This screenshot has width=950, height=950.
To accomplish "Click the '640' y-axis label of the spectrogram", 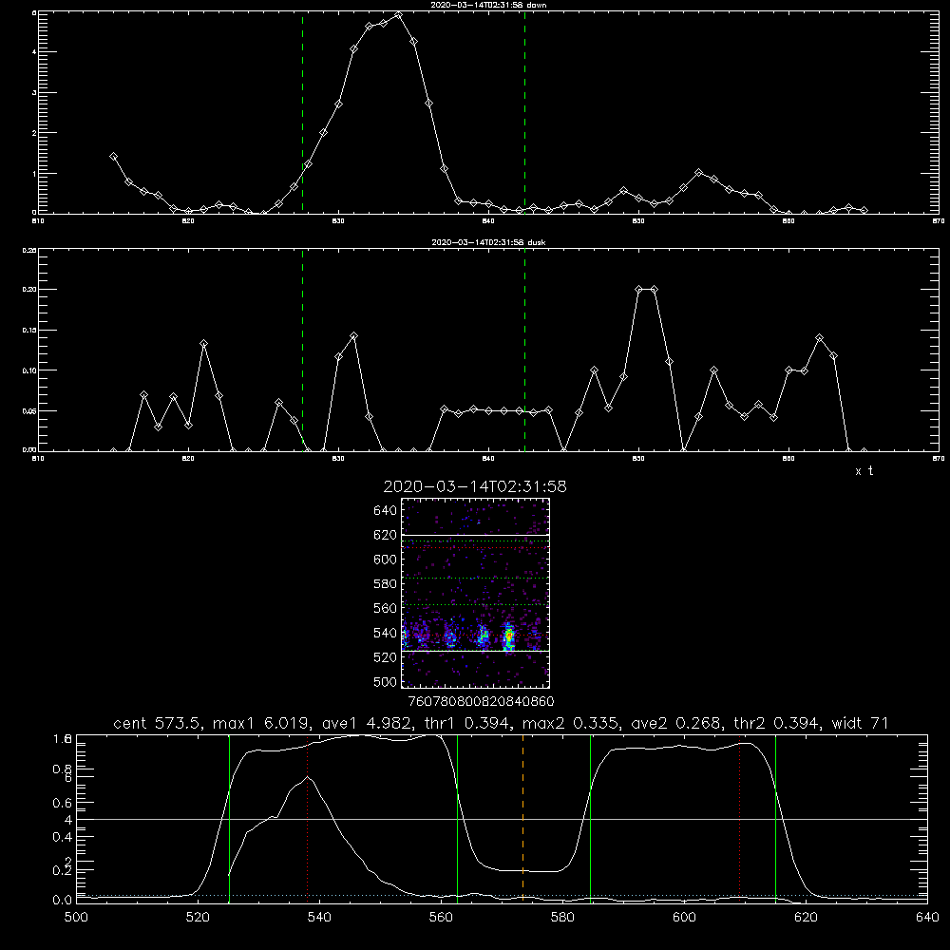I will pos(385,511).
